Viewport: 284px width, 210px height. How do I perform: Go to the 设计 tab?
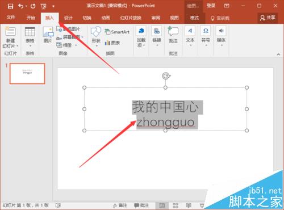tap(68, 18)
